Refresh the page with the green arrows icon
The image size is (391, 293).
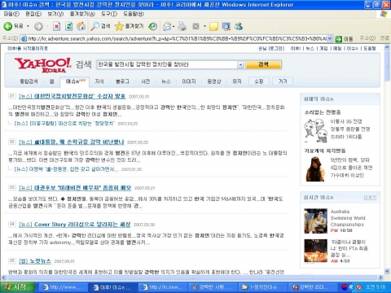point(69,26)
